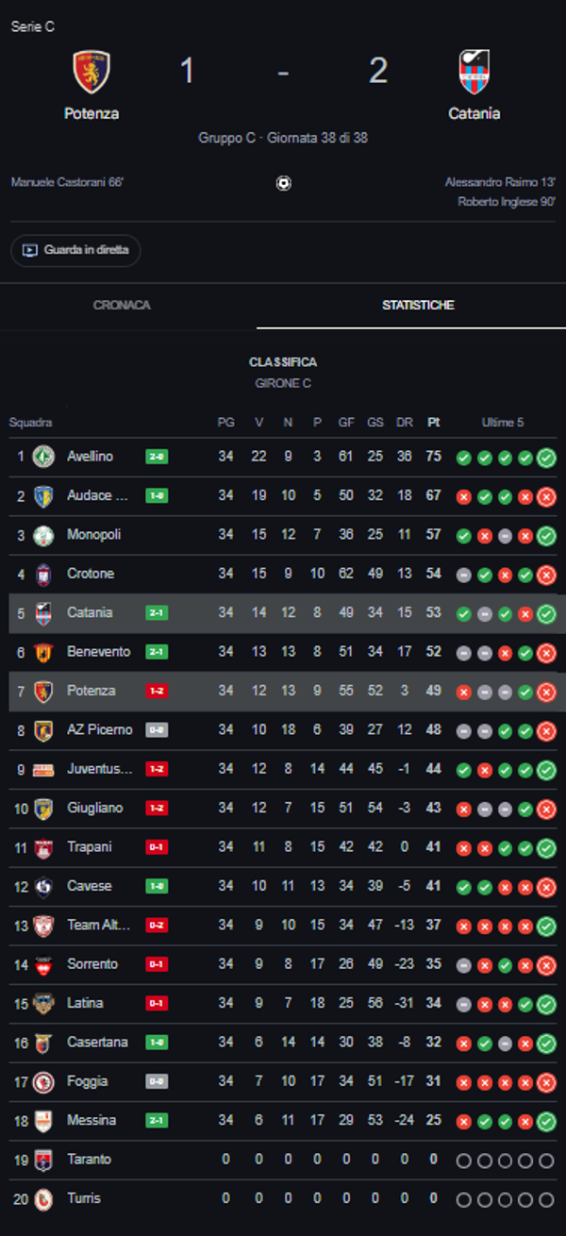Click the Crotone club crest
566x1236 pixels.
[x=43, y=574]
